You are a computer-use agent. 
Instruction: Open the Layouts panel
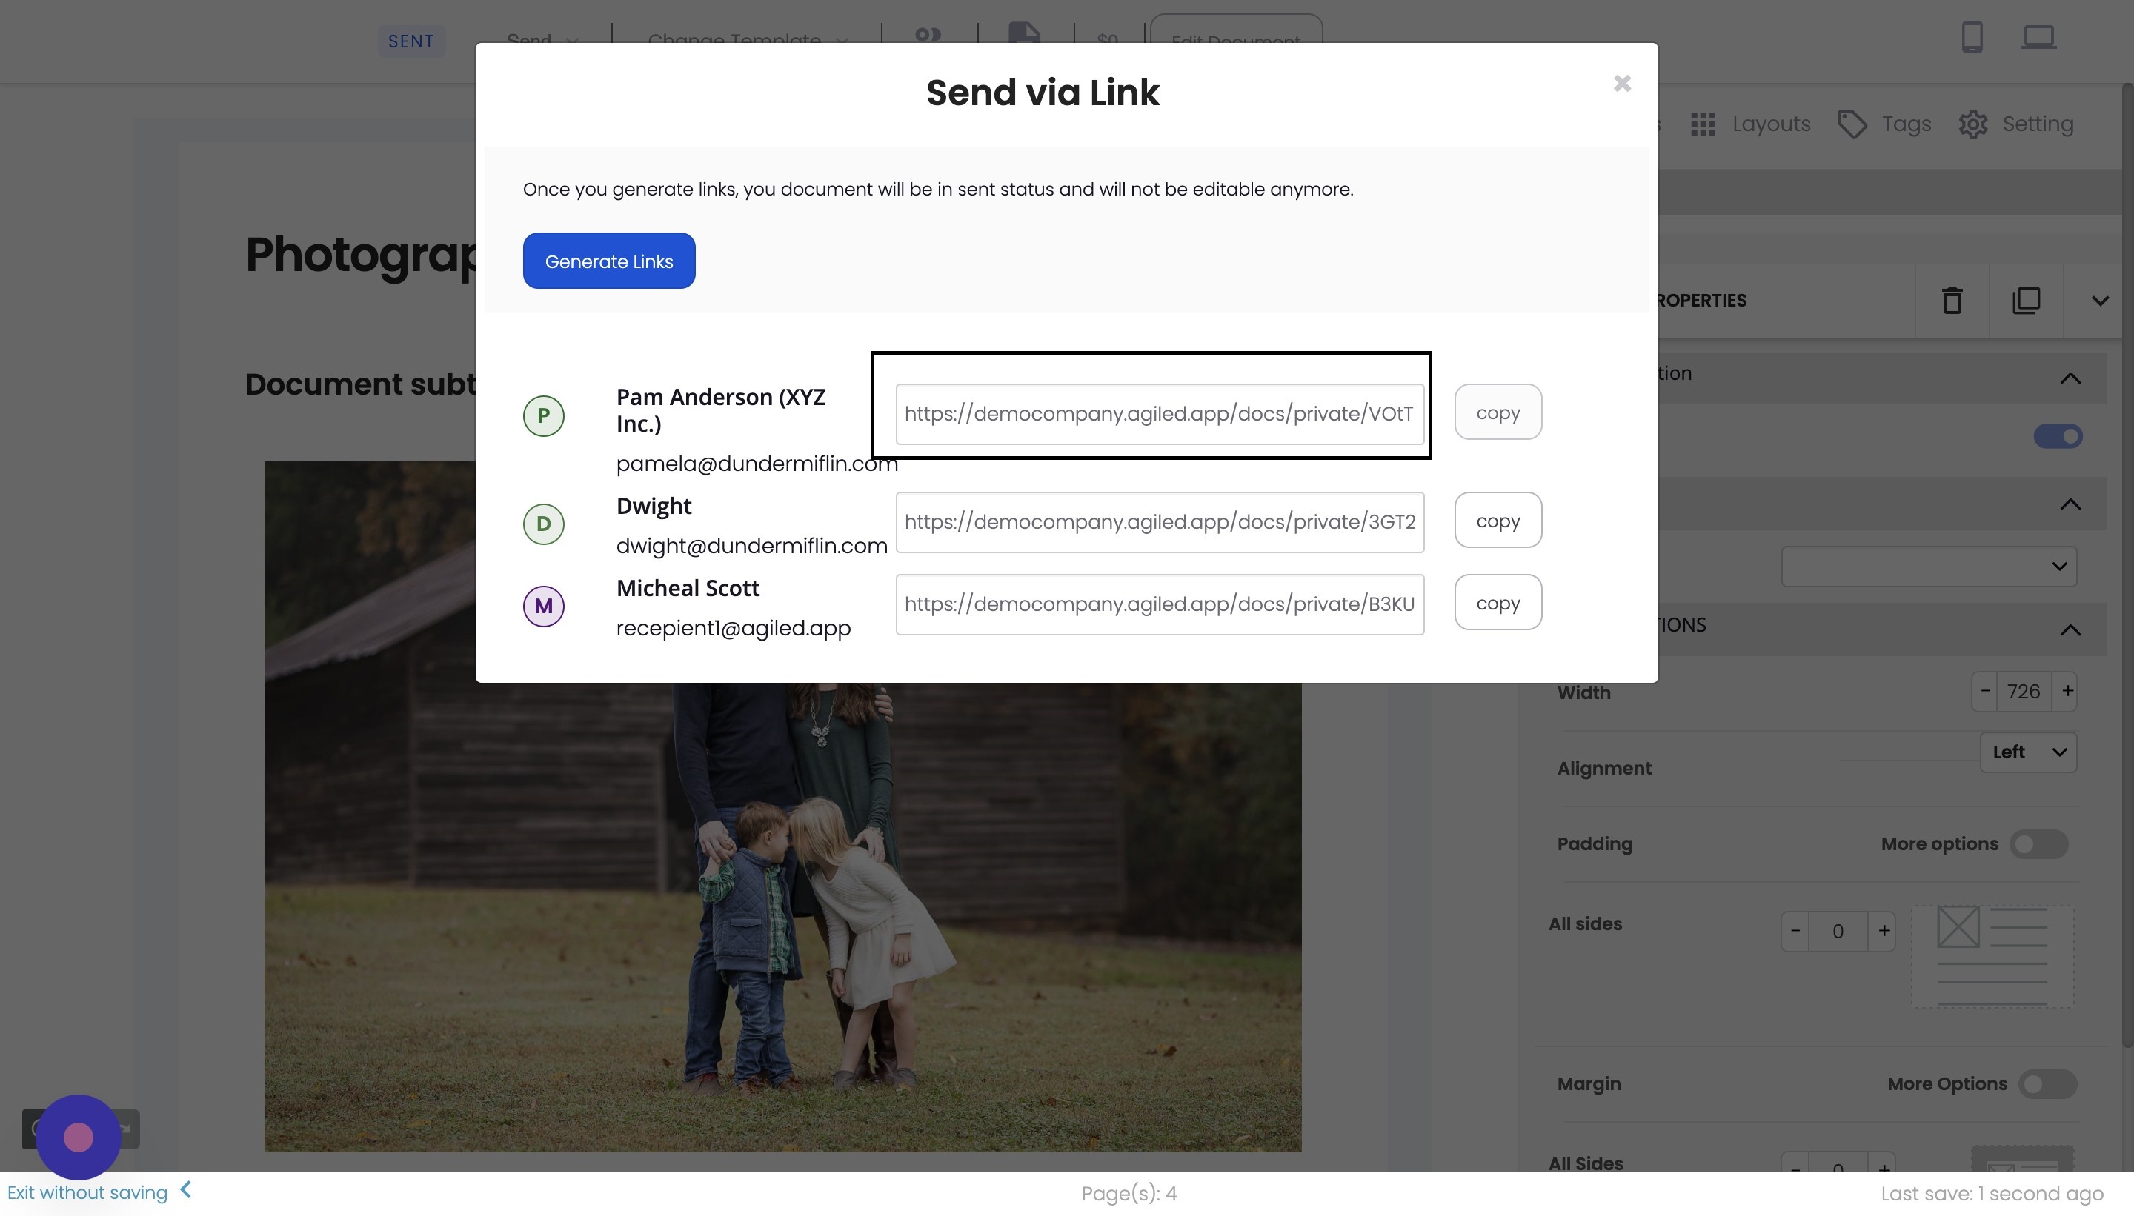[1770, 123]
